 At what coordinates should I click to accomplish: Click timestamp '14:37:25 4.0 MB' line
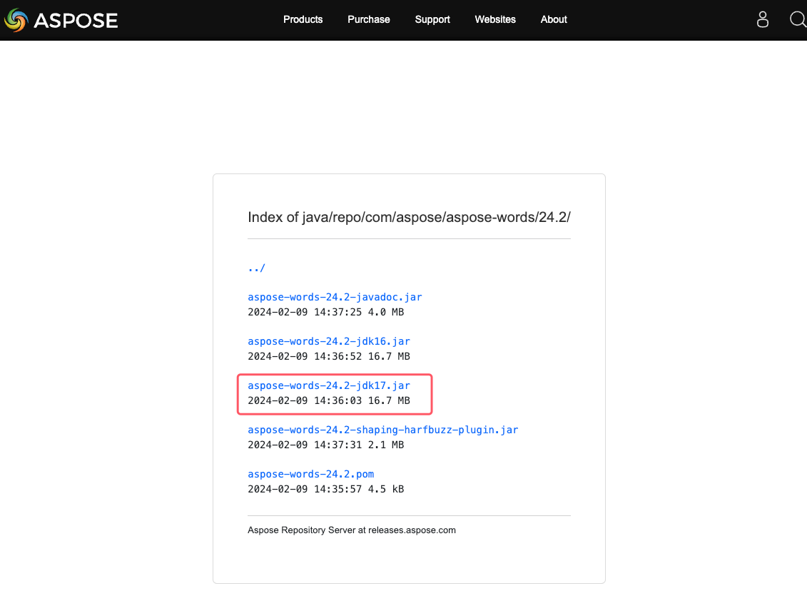tap(326, 312)
